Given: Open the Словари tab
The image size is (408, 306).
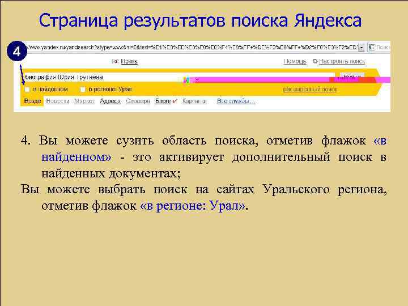Looking at the screenshot, I should (x=138, y=101).
